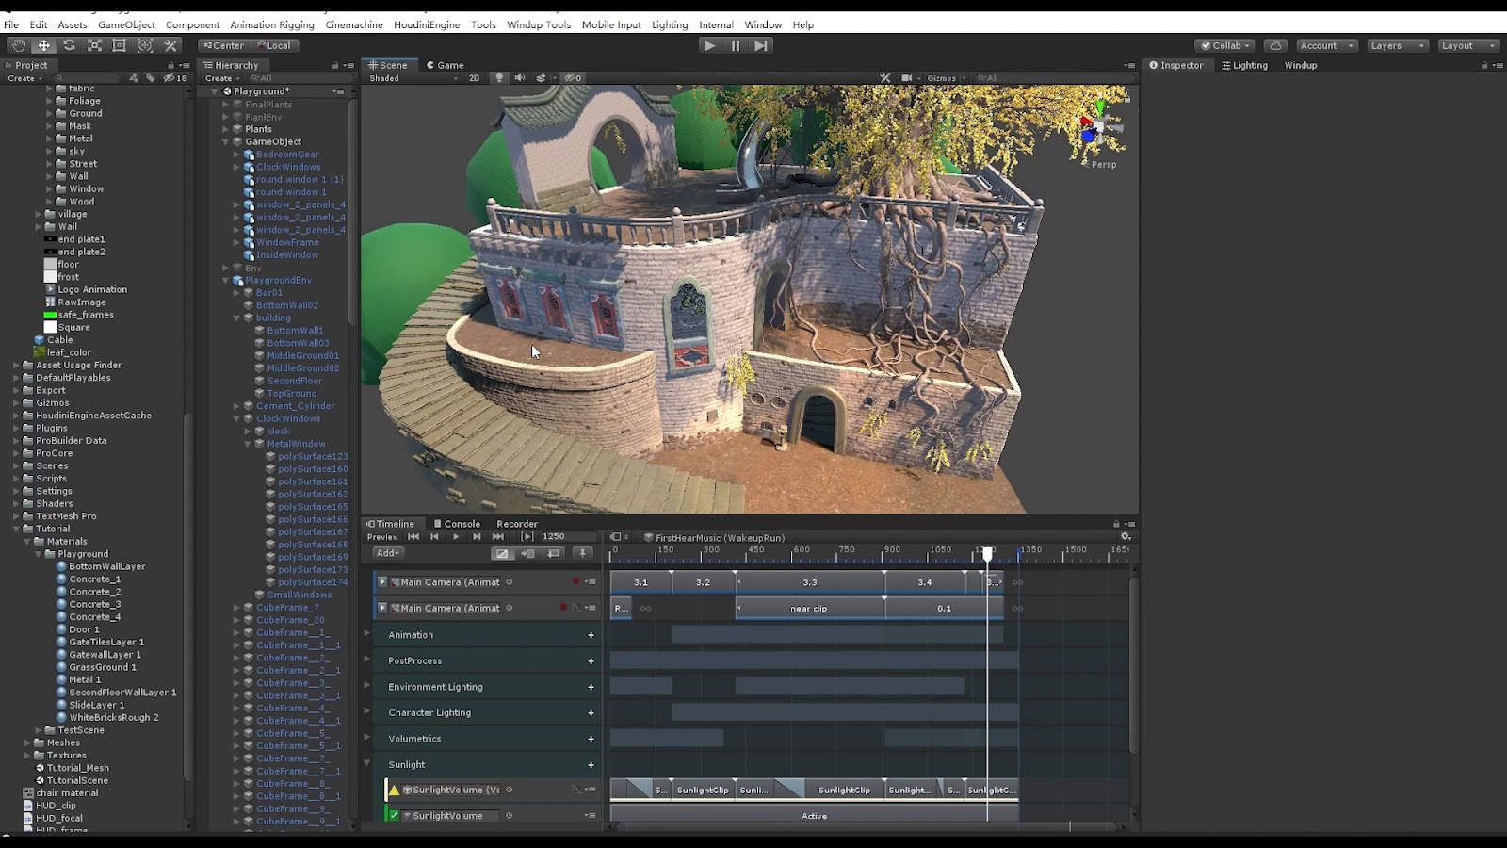The height and width of the screenshot is (848, 1507).
Task: Select the Rect transform tool
Action: click(x=120, y=45)
